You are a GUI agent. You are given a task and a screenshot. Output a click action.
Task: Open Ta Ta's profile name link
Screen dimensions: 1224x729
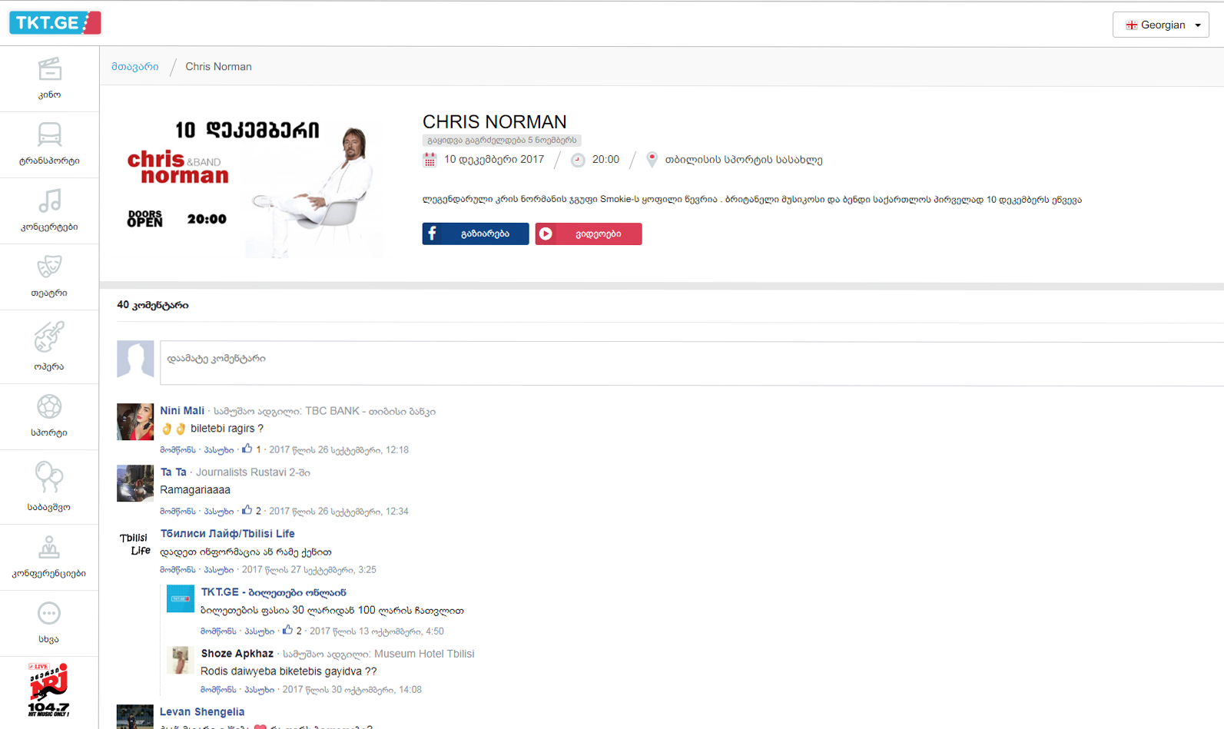point(174,472)
